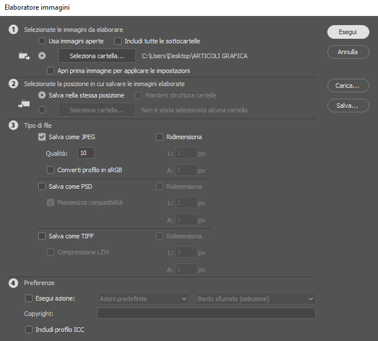This screenshot has width=378, height=341.
Task: Click the 'Salva...' button
Action: coord(348,105)
